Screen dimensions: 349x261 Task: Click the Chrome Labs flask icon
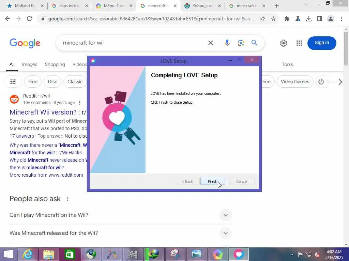(x=298, y=19)
